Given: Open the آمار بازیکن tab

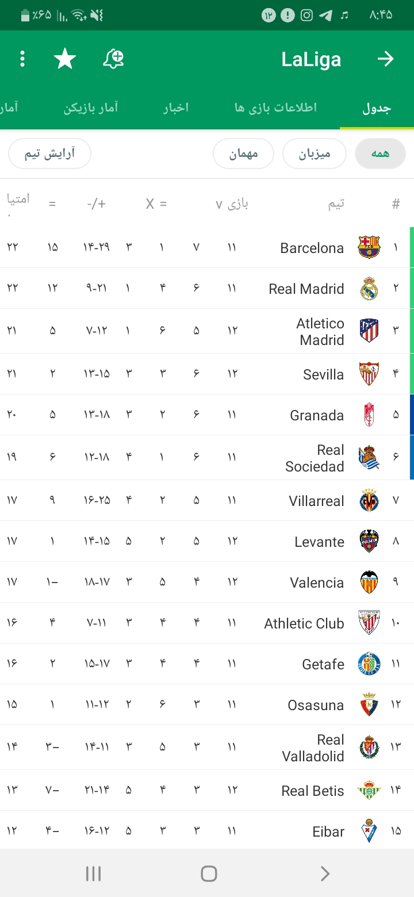Looking at the screenshot, I should click(91, 108).
